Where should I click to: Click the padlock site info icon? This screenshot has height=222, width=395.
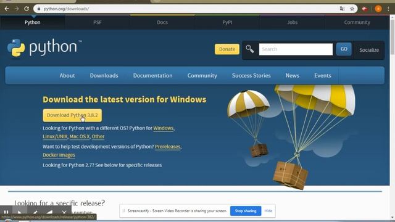38,9
